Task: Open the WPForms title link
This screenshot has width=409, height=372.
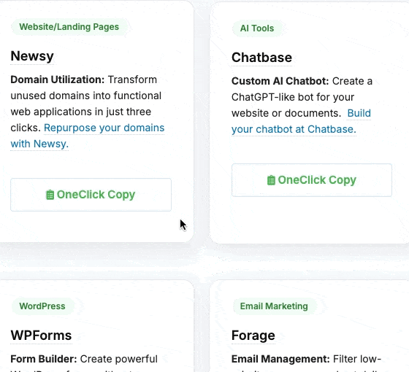Action: (41, 336)
